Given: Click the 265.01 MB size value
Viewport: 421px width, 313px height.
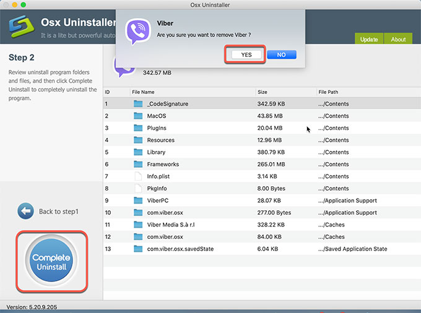Looking at the screenshot, I should [271, 164].
